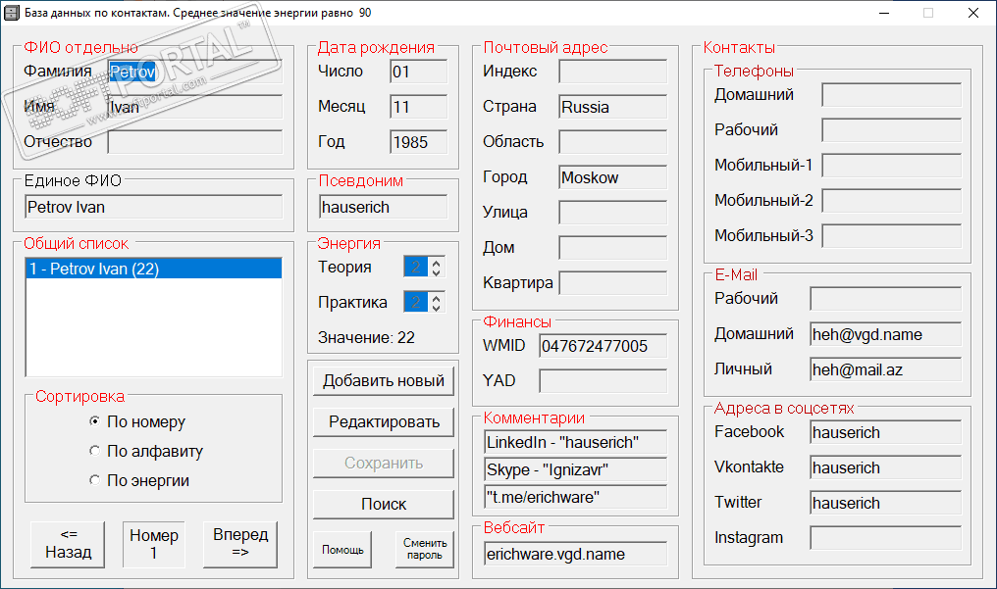Click the Домашний phone field

891,95
